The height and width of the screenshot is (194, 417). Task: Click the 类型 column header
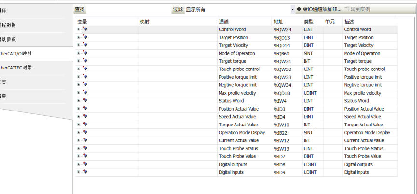click(x=312, y=22)
